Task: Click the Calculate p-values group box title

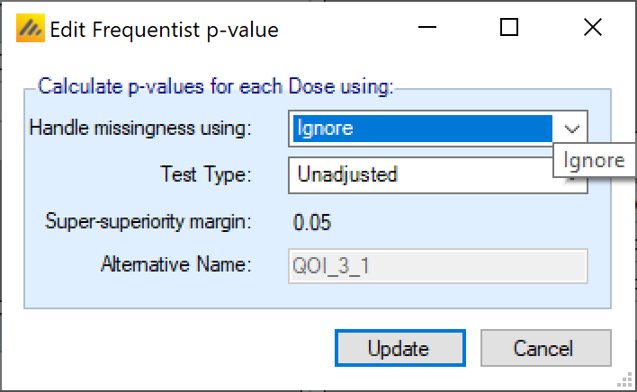Action: [216, 87]
